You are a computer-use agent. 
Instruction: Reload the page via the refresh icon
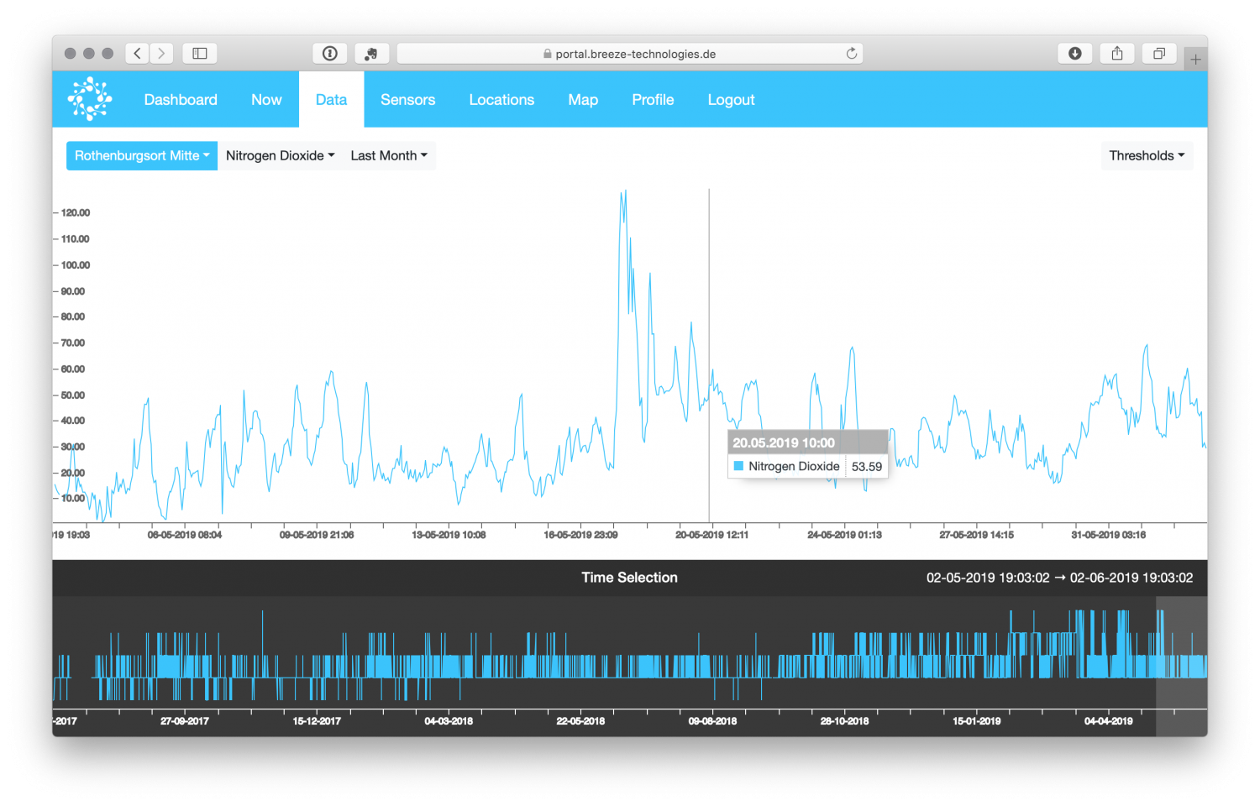point(852,53)
